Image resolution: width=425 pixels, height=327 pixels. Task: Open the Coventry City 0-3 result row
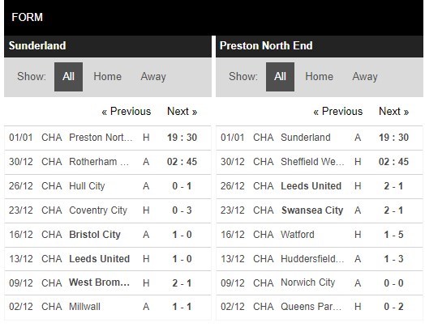point(108,210)
